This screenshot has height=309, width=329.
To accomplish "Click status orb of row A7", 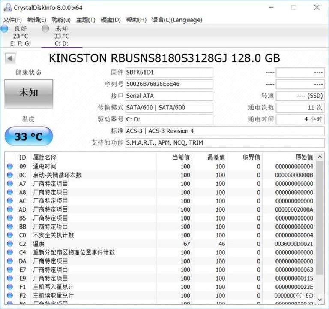I will coord(10,184).
